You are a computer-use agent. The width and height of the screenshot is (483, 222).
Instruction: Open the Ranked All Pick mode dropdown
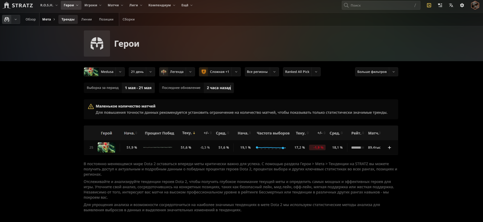click(x=302, y=72)
